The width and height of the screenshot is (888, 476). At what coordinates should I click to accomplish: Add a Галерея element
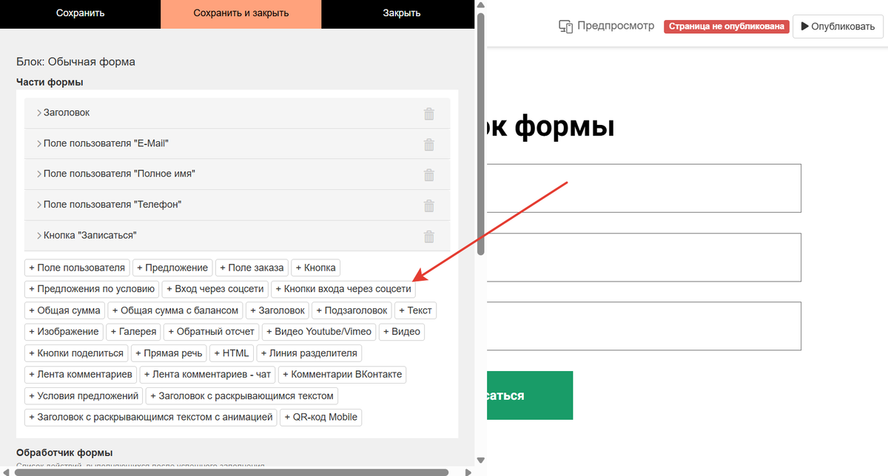[x=133, y=332]
